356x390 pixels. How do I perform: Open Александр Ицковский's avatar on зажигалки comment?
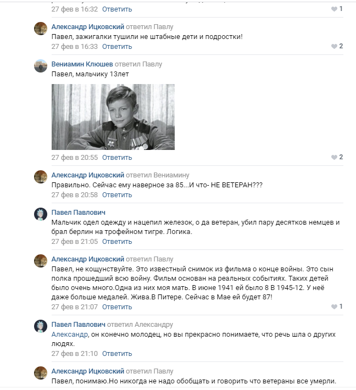41,29
